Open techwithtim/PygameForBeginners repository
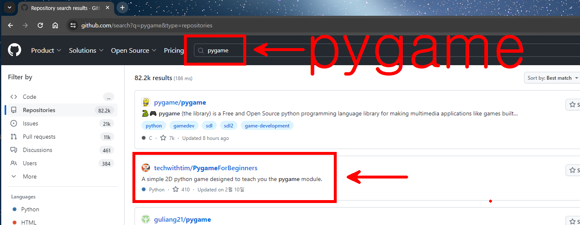 tap(206, 168)
